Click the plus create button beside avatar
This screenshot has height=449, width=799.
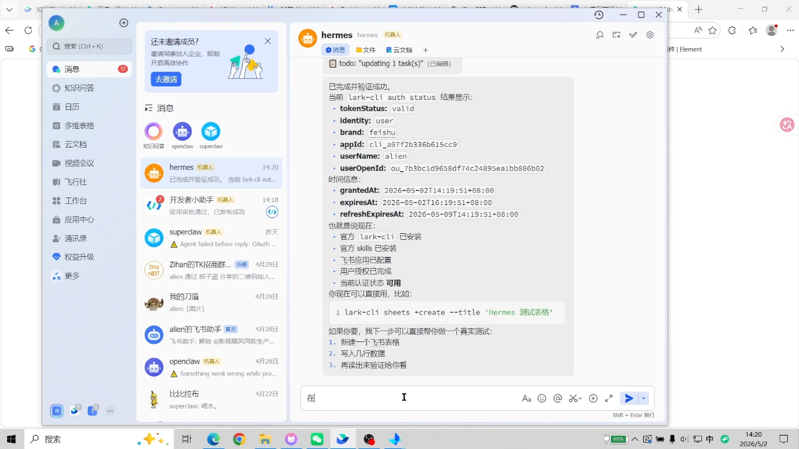[123, 23]
